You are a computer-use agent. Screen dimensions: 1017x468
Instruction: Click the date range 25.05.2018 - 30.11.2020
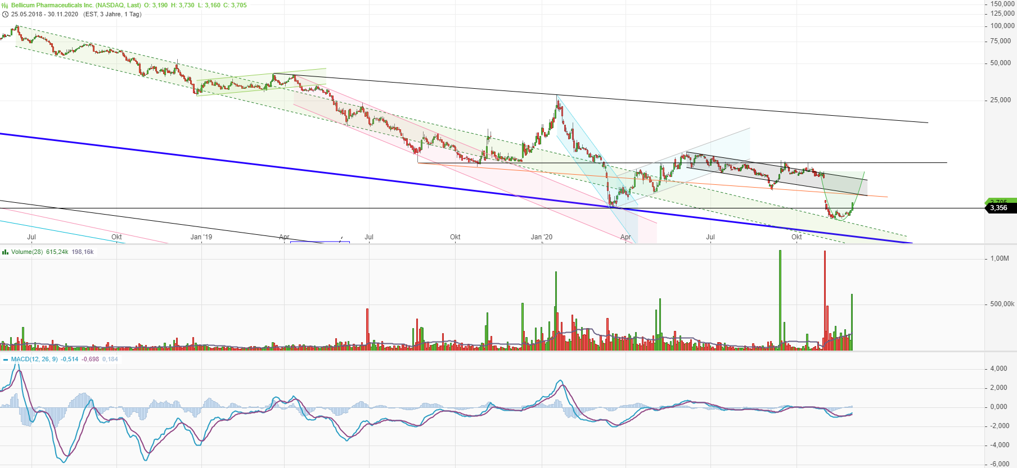[x=44, y=14]
